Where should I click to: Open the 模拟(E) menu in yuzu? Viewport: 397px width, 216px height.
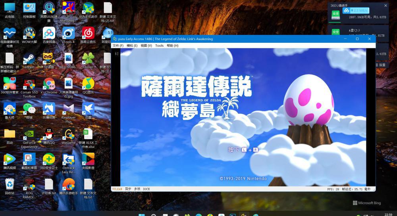coord(132,46)
